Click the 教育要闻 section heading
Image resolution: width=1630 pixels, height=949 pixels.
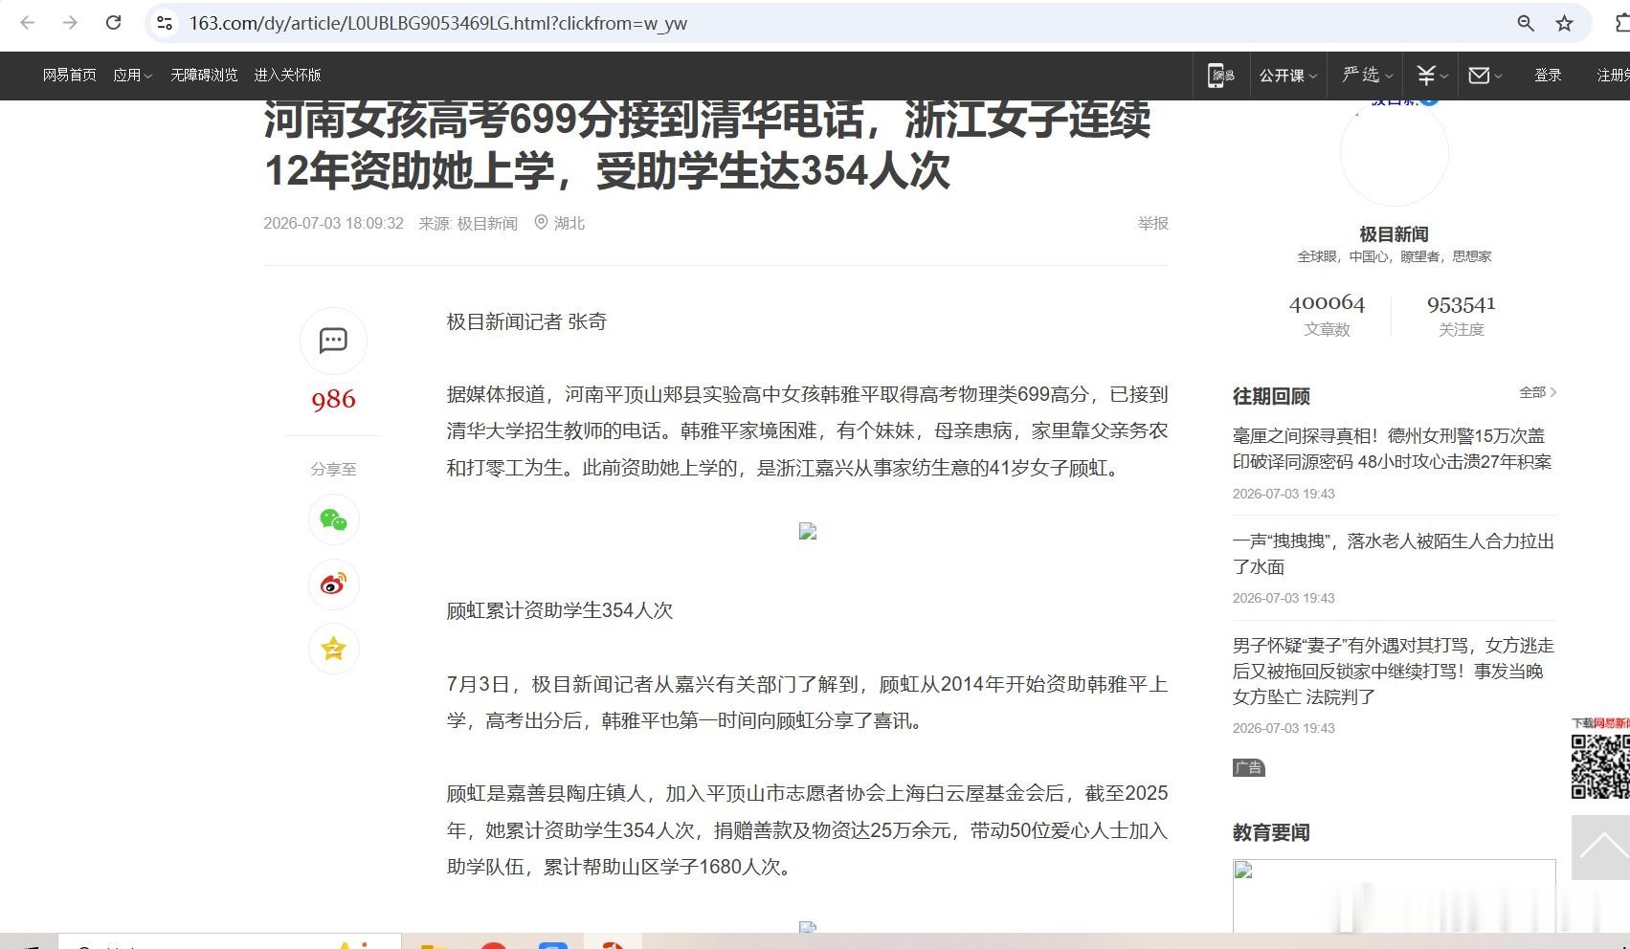point(1271,832)
